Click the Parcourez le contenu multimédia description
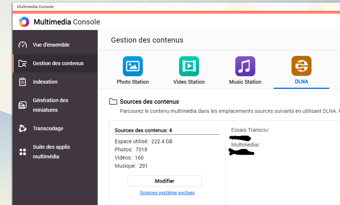340x205 pixels. point(230,111)
